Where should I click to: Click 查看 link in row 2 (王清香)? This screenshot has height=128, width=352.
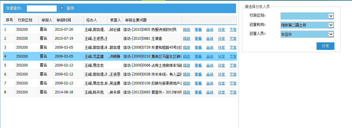(198, 38)
